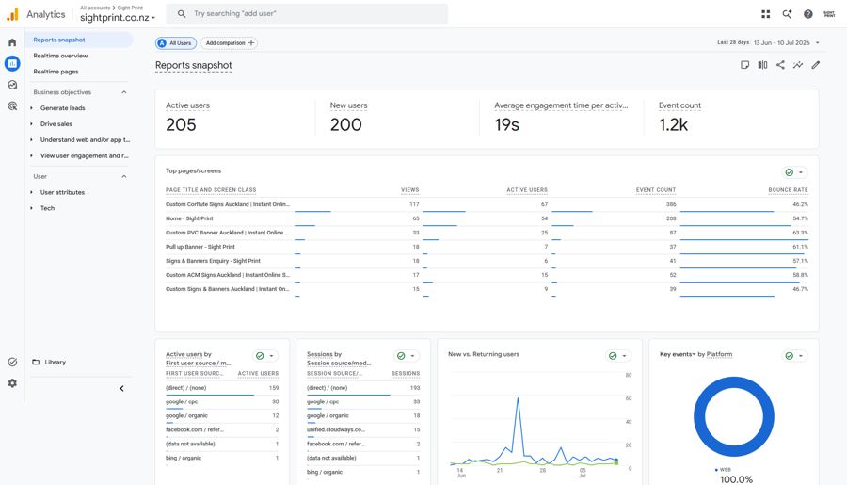Click the Library folder icon
Screen dimensions: 847x485
tap(36, 362)
